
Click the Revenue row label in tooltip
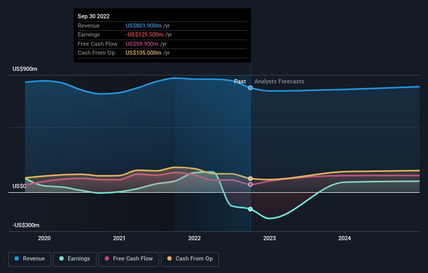(x=89, y=26)
